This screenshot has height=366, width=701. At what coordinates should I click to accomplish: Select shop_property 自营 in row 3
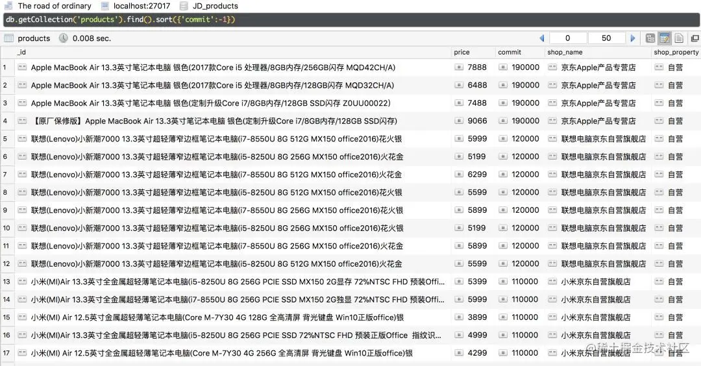[675, 103]
